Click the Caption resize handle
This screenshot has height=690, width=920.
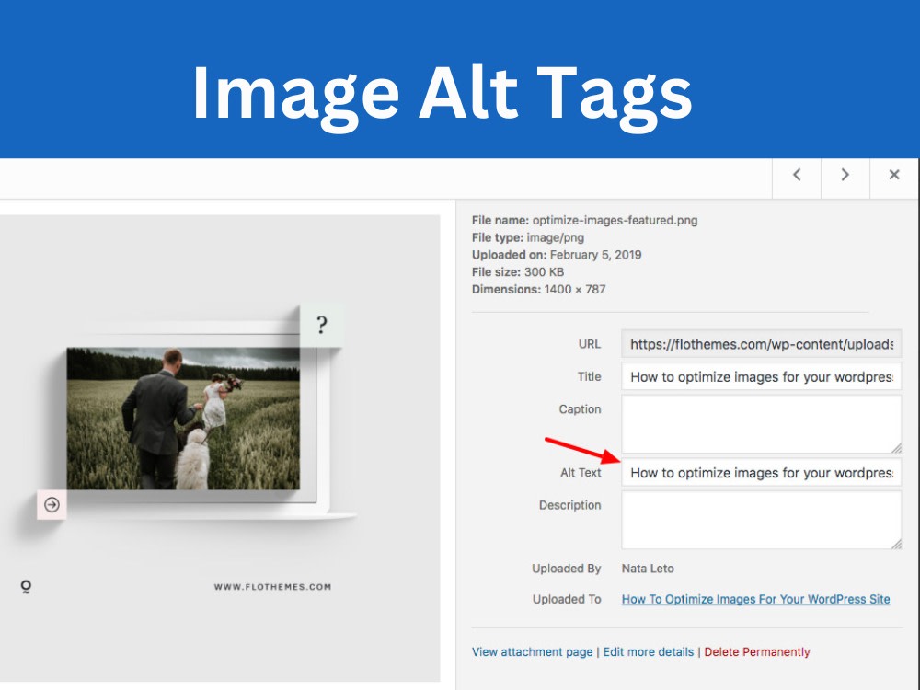click(x=896, y=448)
